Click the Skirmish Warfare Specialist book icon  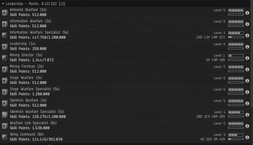[4, 114]
